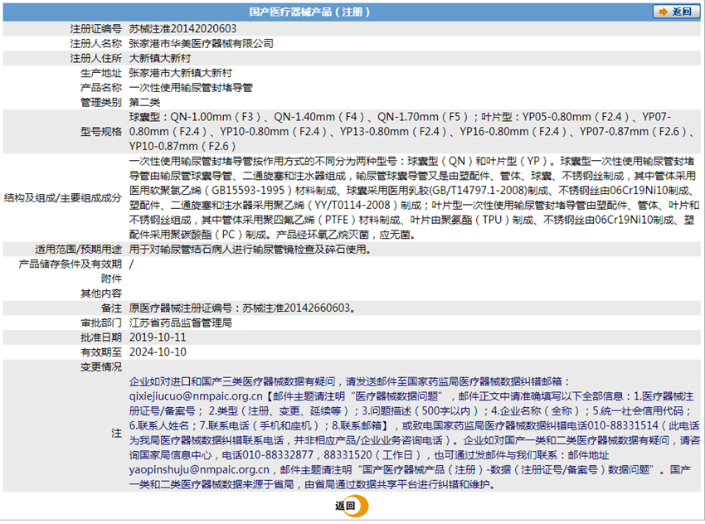Click the approval date 2019-10-11
Viewport: 705px width, 524px height.
click(158, 337)
